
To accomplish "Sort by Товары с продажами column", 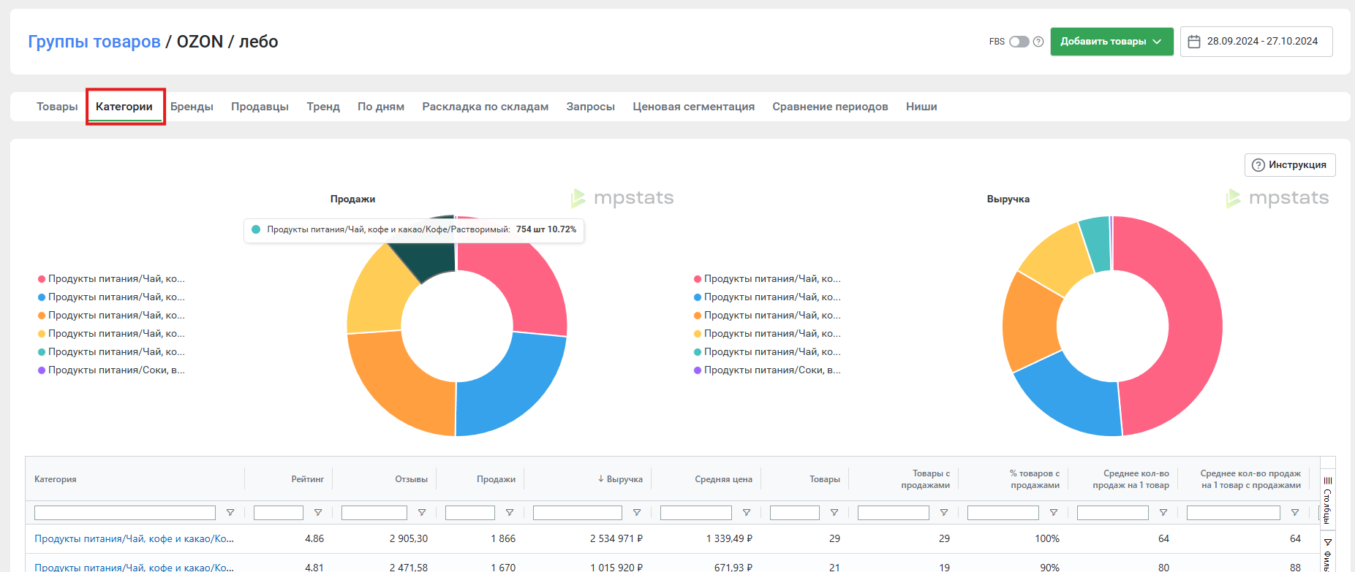I will point(925,479).
